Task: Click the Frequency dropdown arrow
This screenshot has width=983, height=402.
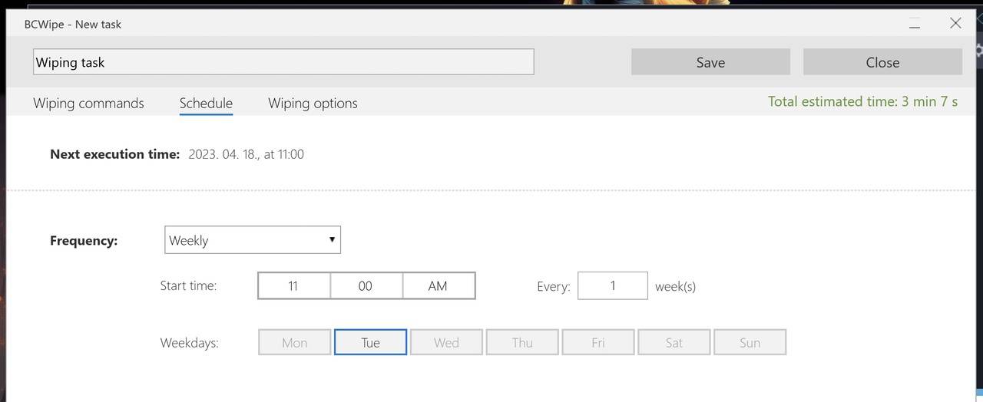Action: coord(332,239)
